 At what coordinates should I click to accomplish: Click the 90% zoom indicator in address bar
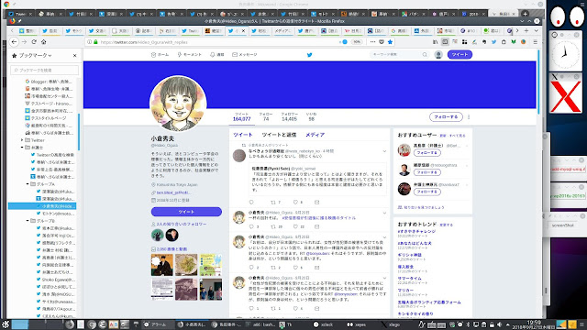[357, 42]
